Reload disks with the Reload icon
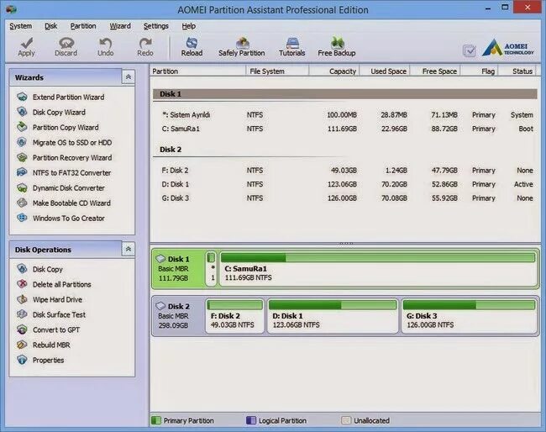The width and height of the screenshot is (546, 432). (x=192, y=43)
